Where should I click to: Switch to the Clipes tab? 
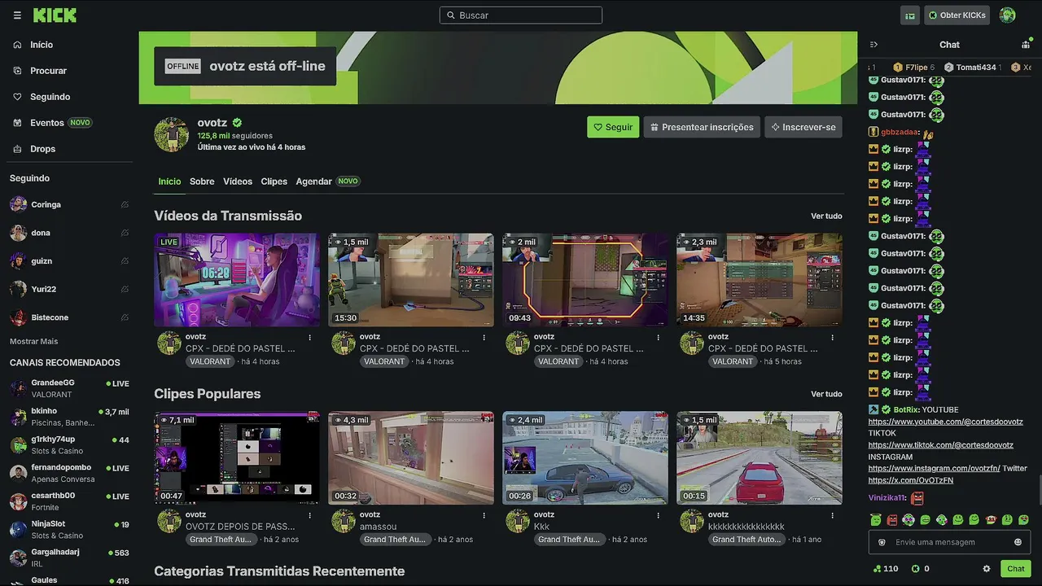[274, 181]
